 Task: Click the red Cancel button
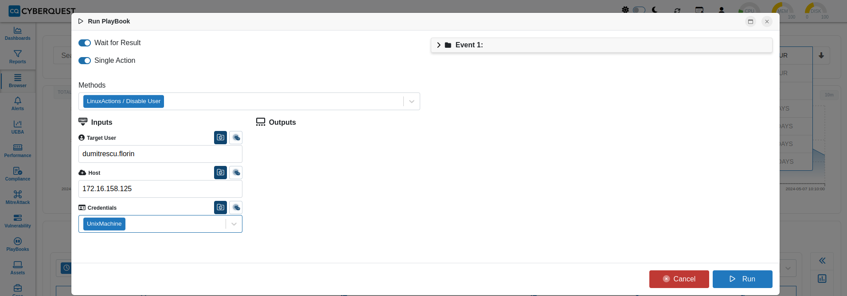click(x=679, y=279)
